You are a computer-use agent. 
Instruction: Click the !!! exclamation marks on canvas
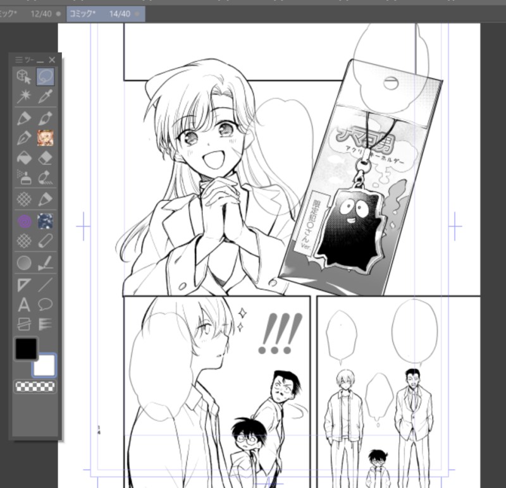coord(280,334)
